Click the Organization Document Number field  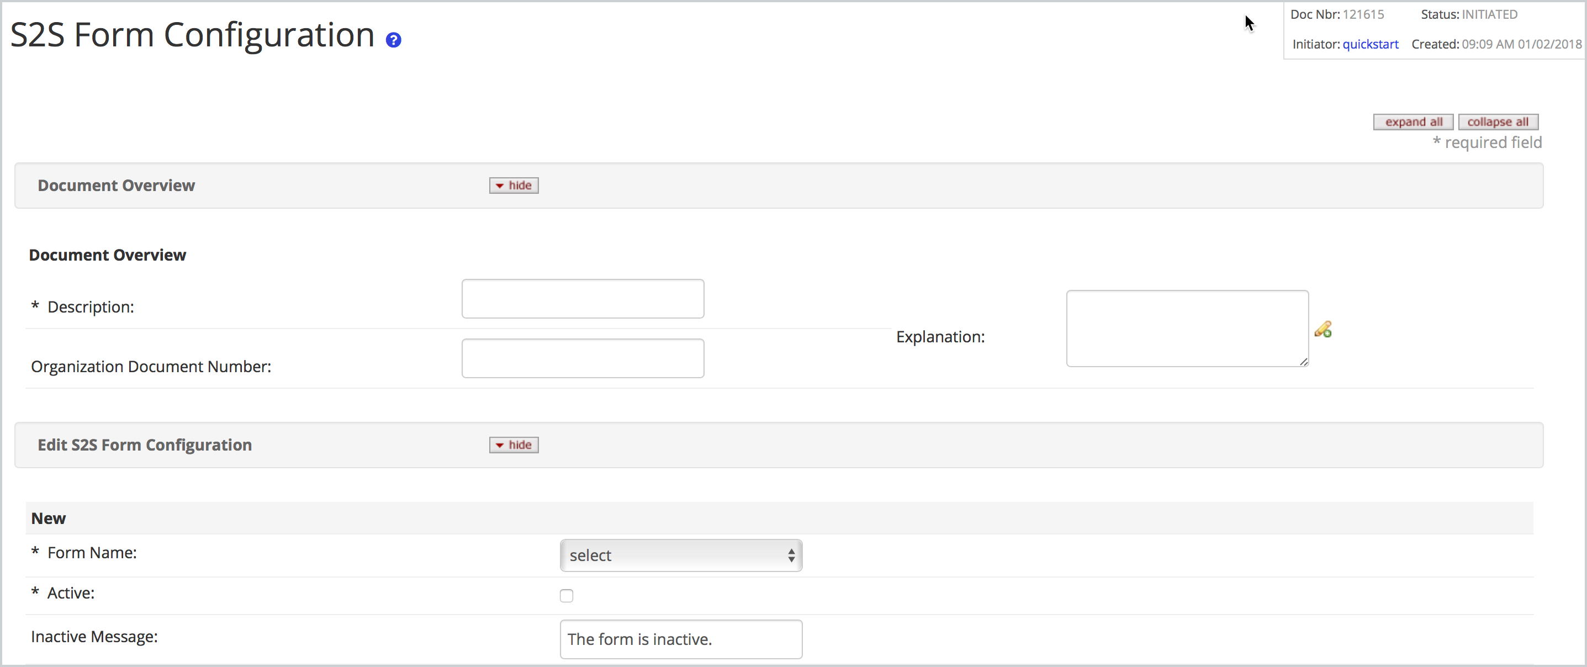tap(581, 358)
